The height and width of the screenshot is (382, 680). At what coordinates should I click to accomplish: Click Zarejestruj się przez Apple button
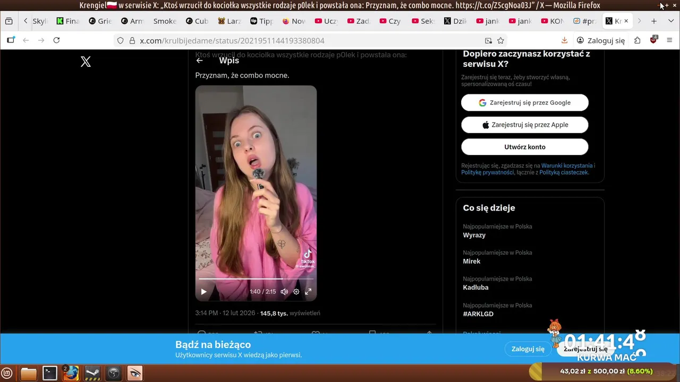click(525, 125)
